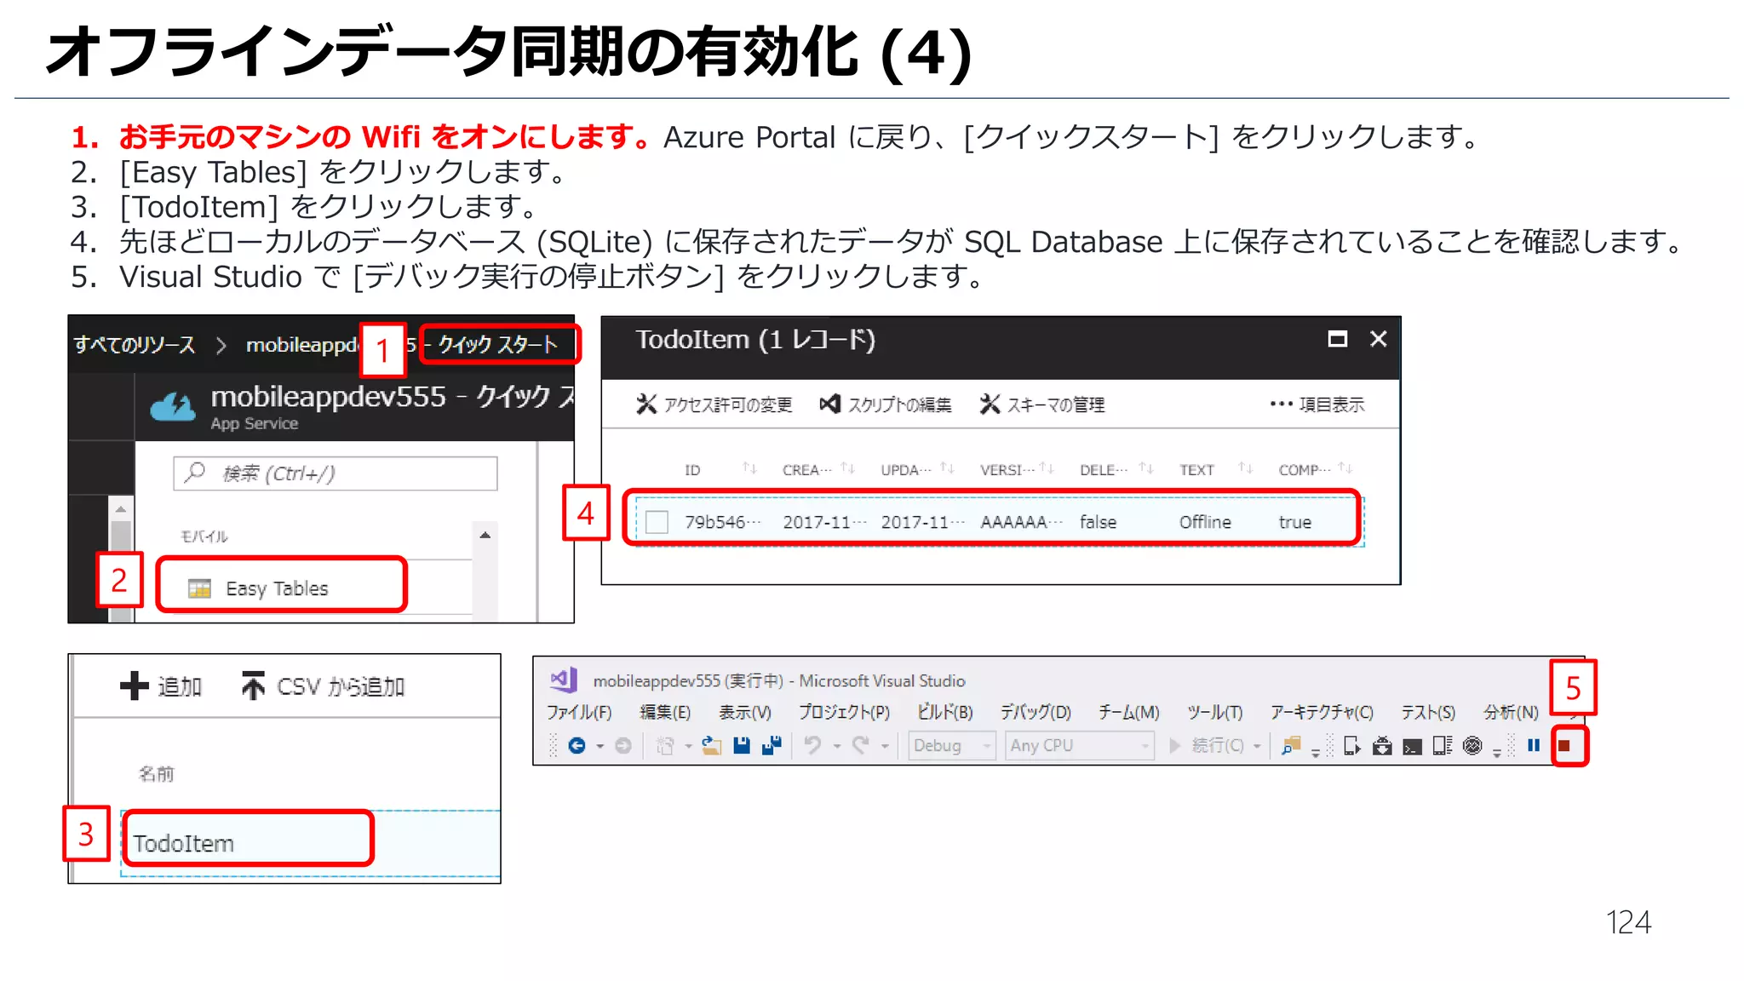
Task: Click the クイック スタート breadcrumb
Action: 498,345
